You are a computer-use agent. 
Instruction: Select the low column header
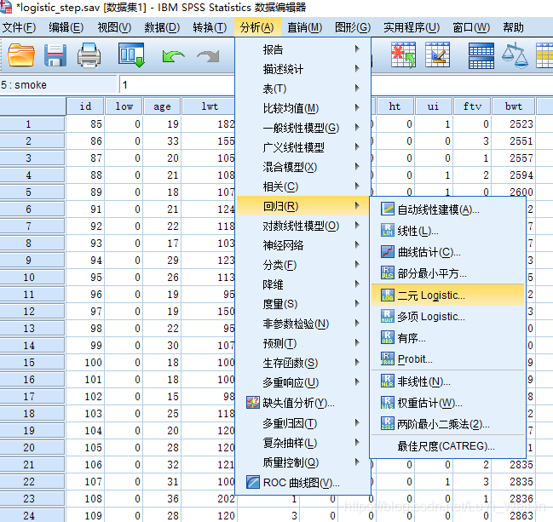[x=124, y=106]
